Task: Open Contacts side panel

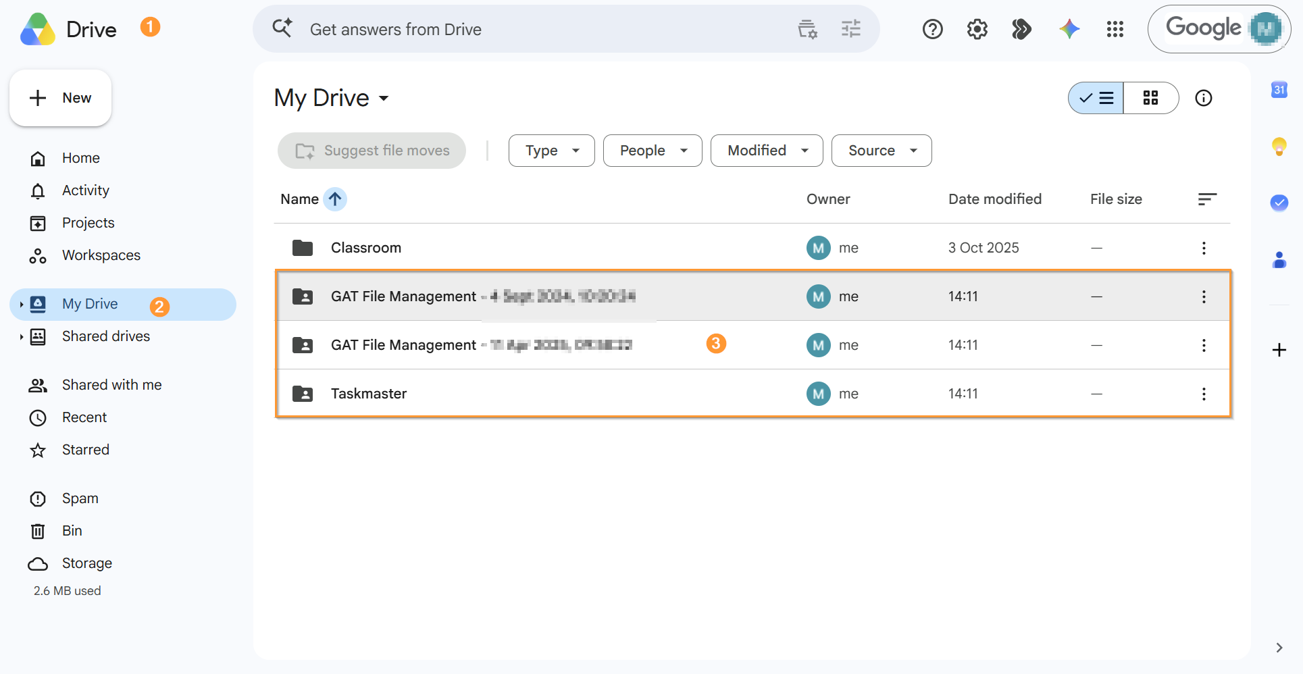Action: pos(1279,259)
